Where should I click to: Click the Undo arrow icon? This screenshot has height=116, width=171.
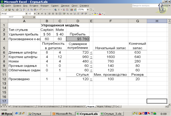pos(44,10)
